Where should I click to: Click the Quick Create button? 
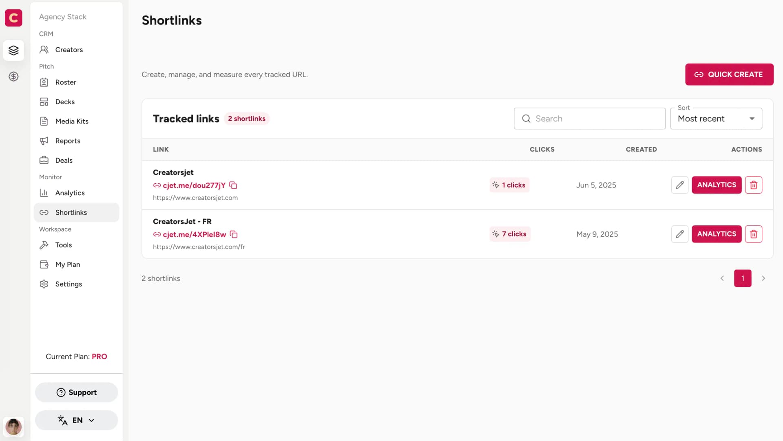pyautogui.click(x=729, y=75)
